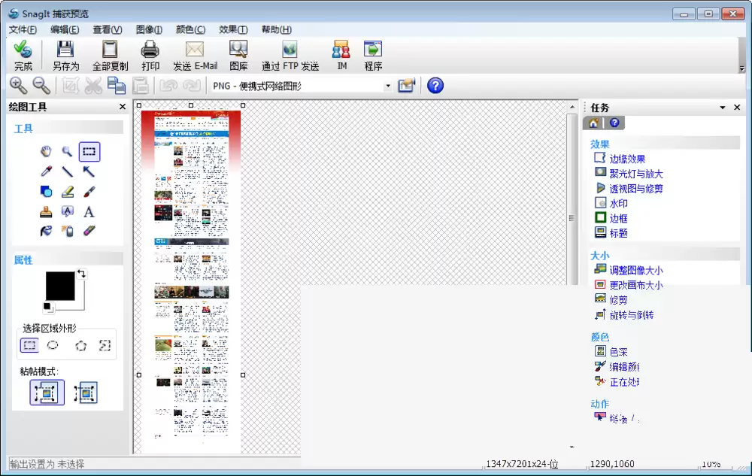Screen dimensions: 752x476
Task: Swap foreground and background colors arrow
Action: tap(81, 274)
